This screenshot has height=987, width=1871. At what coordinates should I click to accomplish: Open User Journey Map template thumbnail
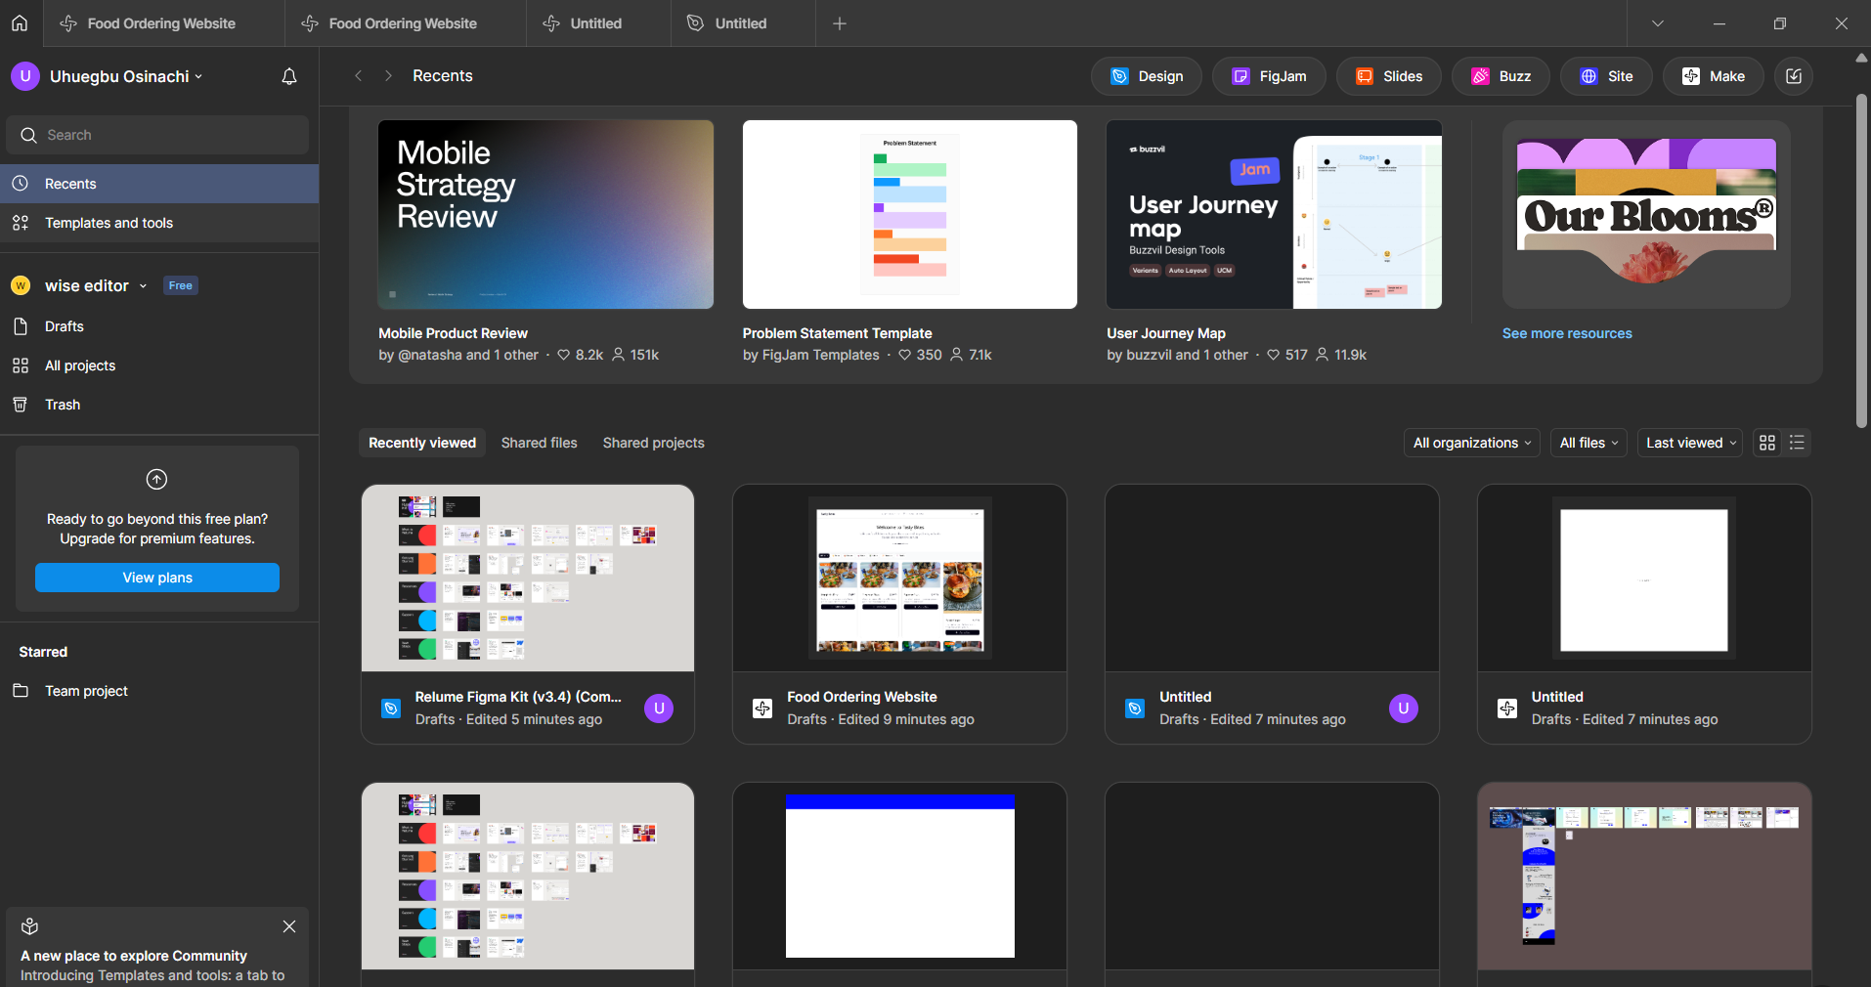click(x=1274, y=214)
